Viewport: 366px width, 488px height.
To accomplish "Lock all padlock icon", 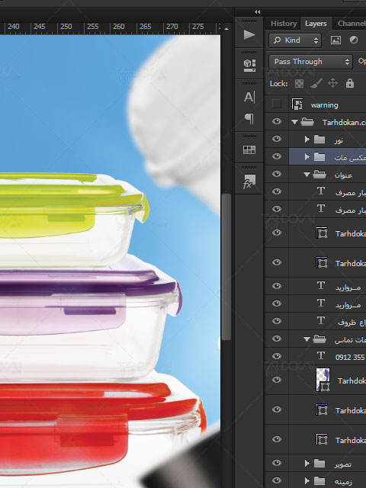I will coord(350,83).
